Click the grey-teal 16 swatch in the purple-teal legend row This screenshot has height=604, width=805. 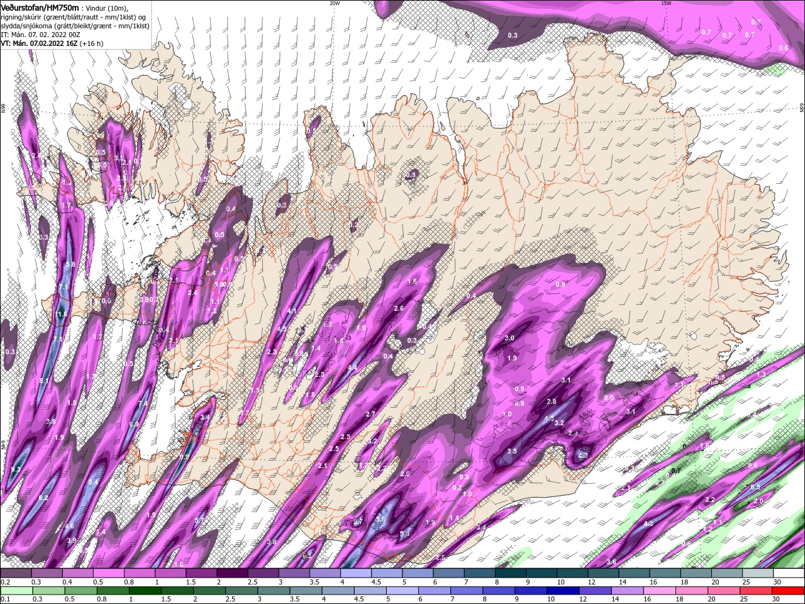pos(665,573)
